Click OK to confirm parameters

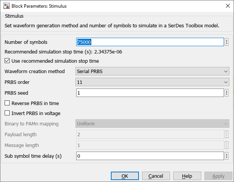[x=125, y=176]
